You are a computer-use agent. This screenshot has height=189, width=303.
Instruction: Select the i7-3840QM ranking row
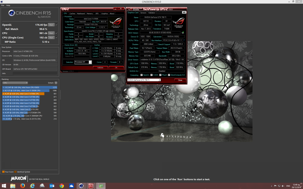click(x=30, y=116)
